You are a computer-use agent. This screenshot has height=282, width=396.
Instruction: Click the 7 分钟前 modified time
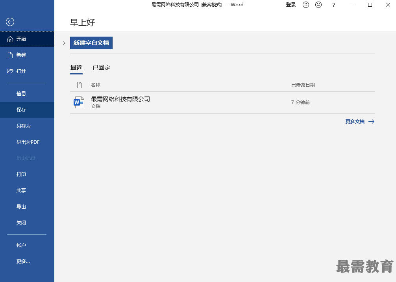(x=300, y=102)
